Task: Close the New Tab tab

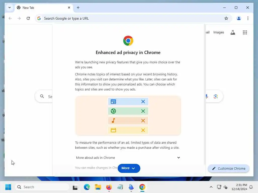Action: (x=69, y=8)
